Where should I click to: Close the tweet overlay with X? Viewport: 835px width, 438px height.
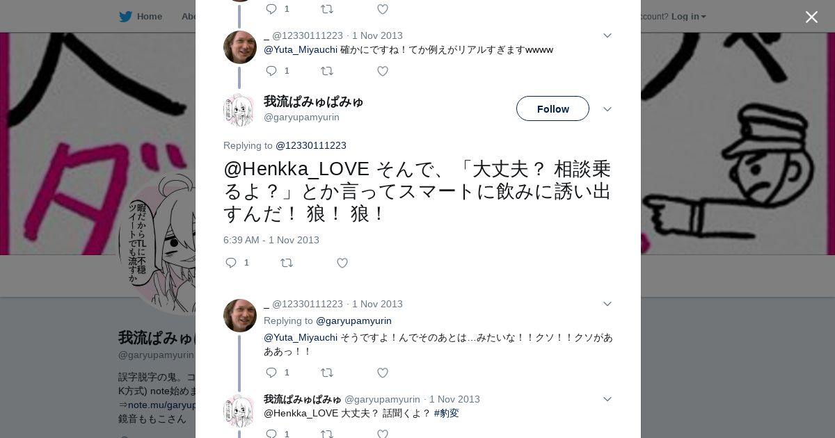click(811, 17)
